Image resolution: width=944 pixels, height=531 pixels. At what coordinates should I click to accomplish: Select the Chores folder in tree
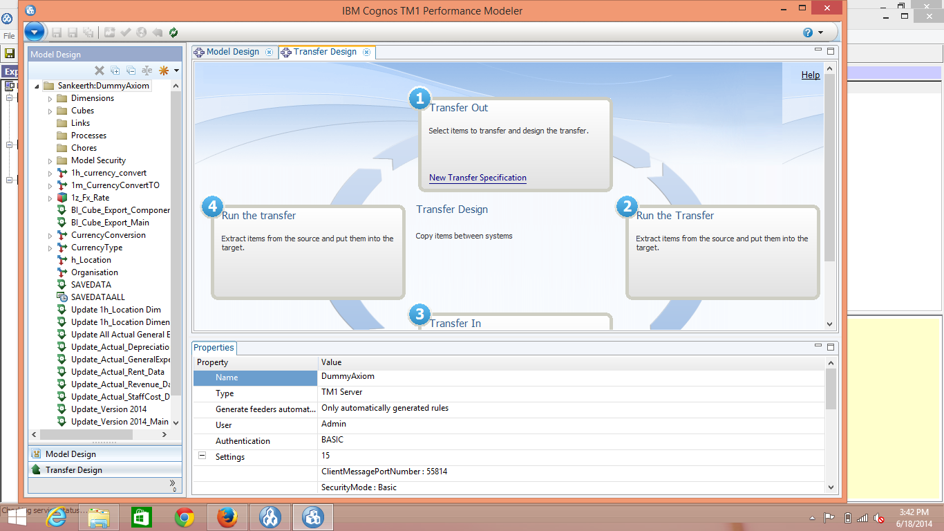84,148
